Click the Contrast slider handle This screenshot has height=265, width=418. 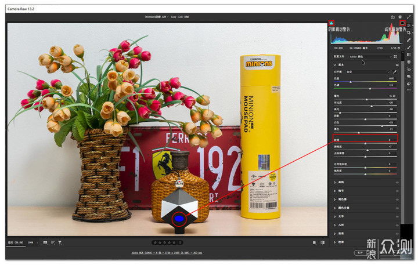tap(372, 106)
